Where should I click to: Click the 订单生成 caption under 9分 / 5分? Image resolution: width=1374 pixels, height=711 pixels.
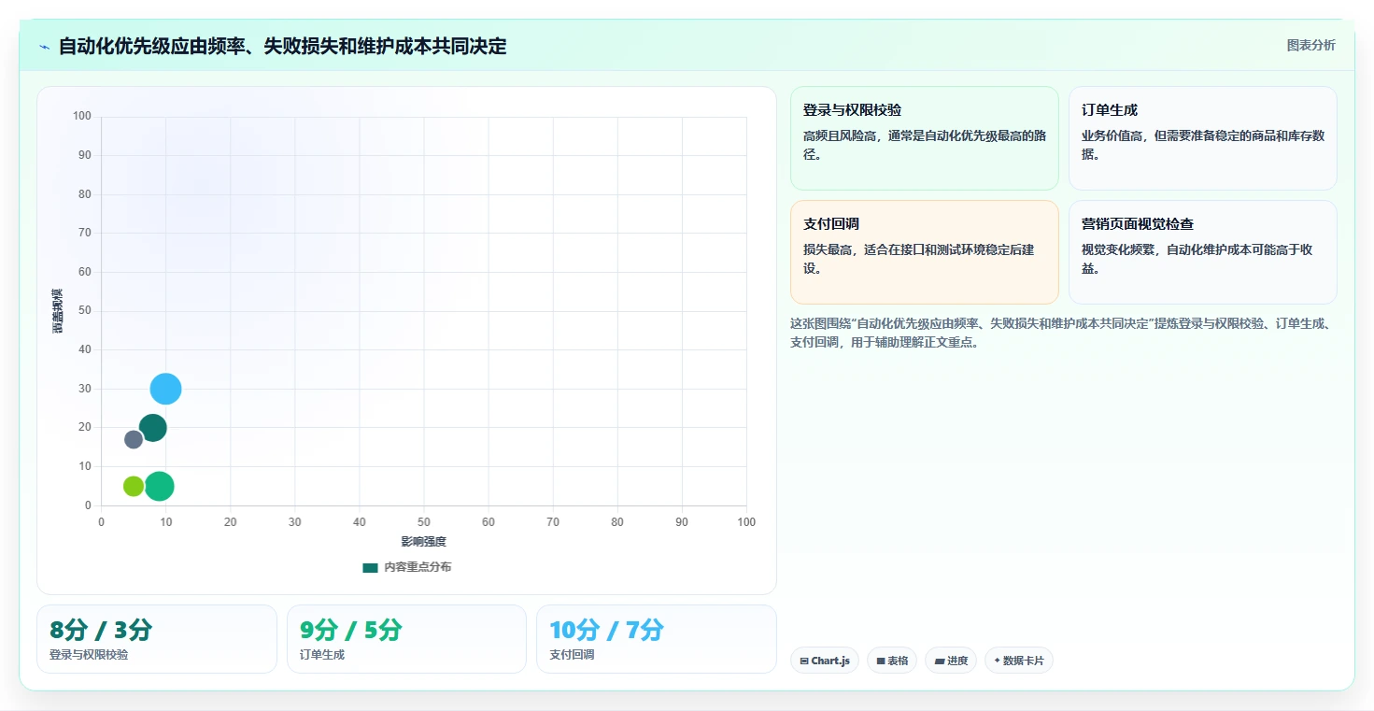(322, 655)
